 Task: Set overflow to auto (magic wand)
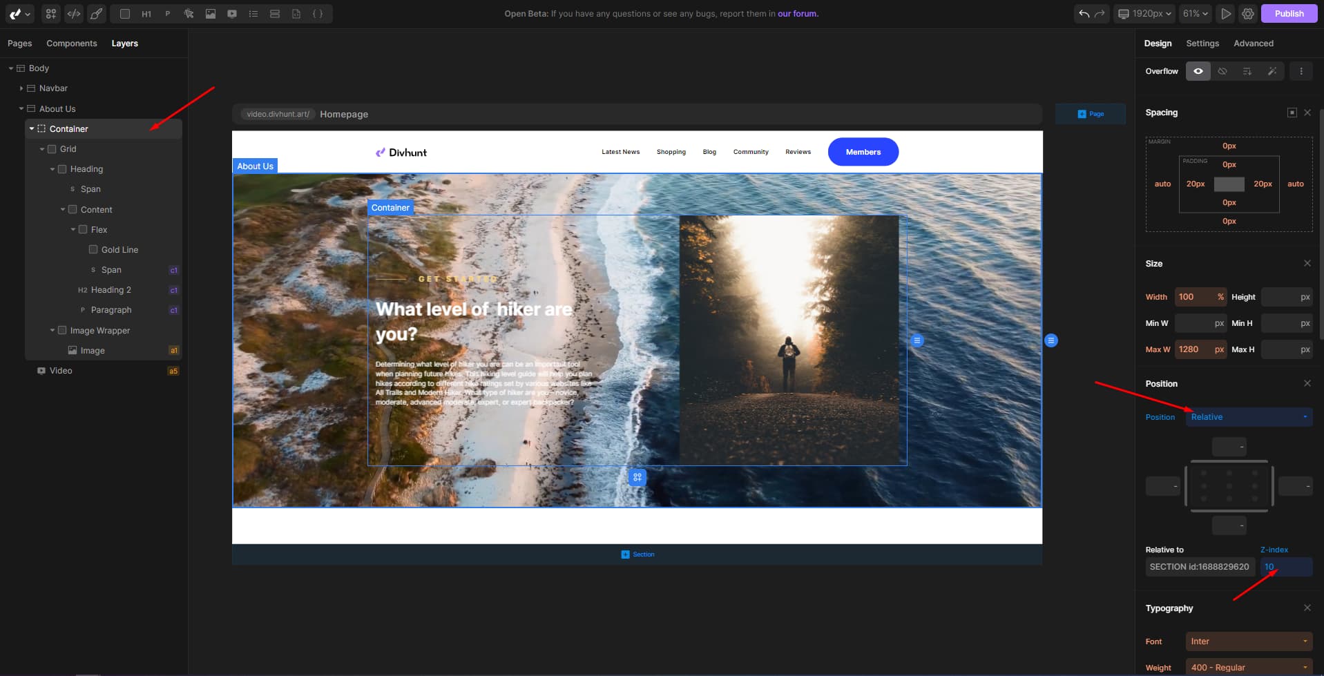[1272, 71]
